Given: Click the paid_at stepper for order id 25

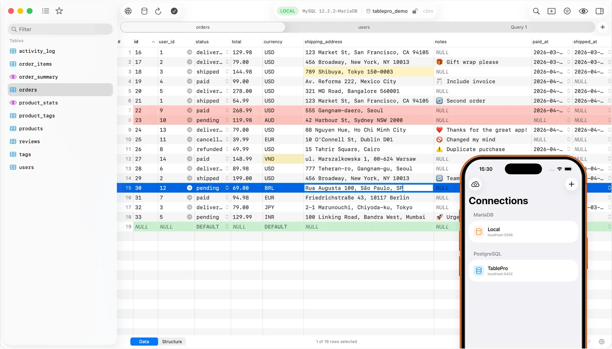Looking at the screenshot, I should [568, 140].
